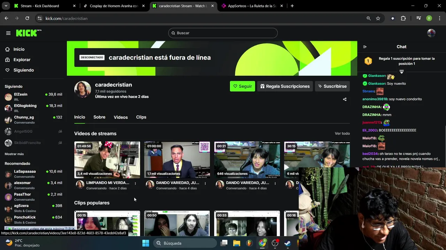Collapse the chat panel
Image resolution: width=446 pixels, height=250 pixels.
coord(365,47)
